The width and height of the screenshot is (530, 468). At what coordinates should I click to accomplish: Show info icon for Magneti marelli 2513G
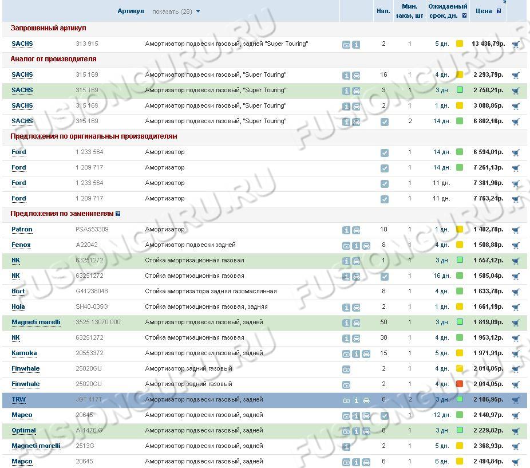pos(346,447)
